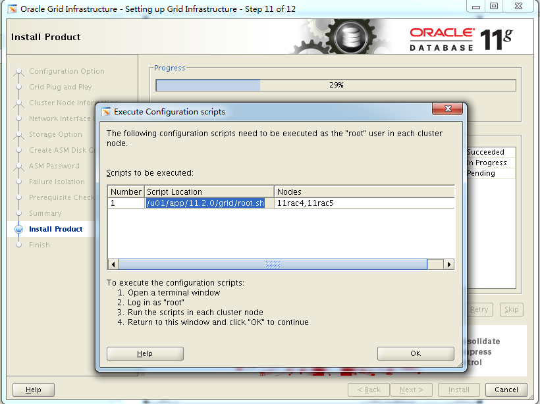Click the dialog title bar Oracle icon

pyautogui.click(x=106, y=112)
